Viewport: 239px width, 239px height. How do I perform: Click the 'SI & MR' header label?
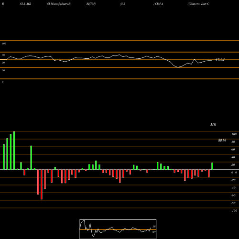pos(25,4)
